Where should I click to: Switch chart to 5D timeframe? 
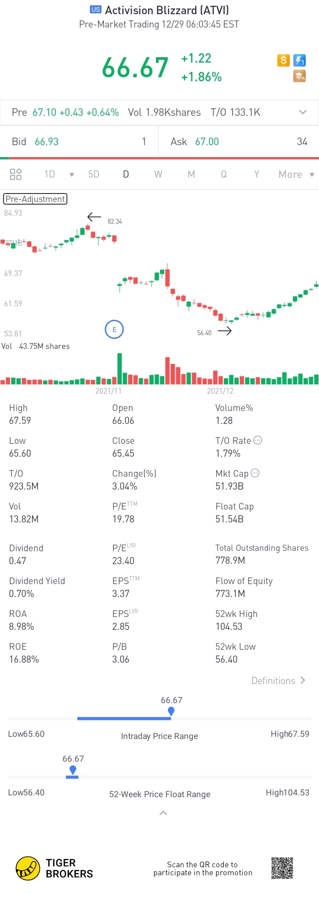pyautogui.click(x=93, y=174)
